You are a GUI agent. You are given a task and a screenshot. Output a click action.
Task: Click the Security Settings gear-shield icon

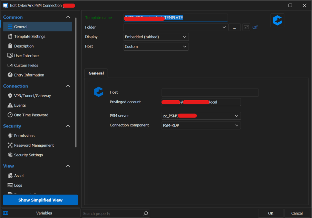[10, 155]
